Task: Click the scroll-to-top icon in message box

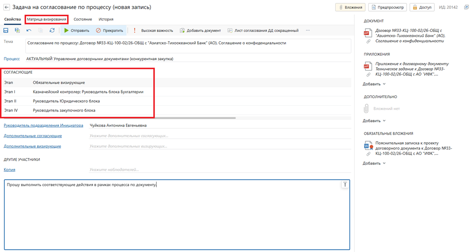Action: pos(345,185)
